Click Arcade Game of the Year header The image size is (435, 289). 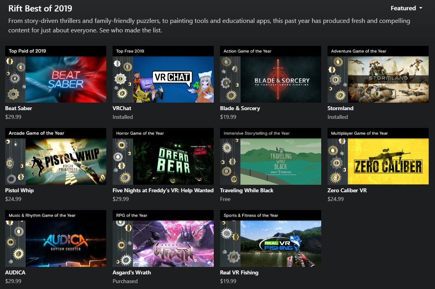(36, 133)
